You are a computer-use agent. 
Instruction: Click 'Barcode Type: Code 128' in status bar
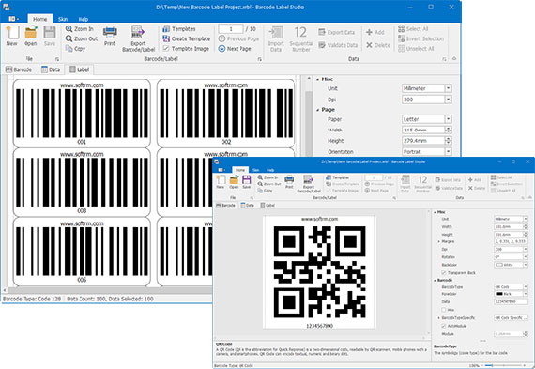coord(32,299)
